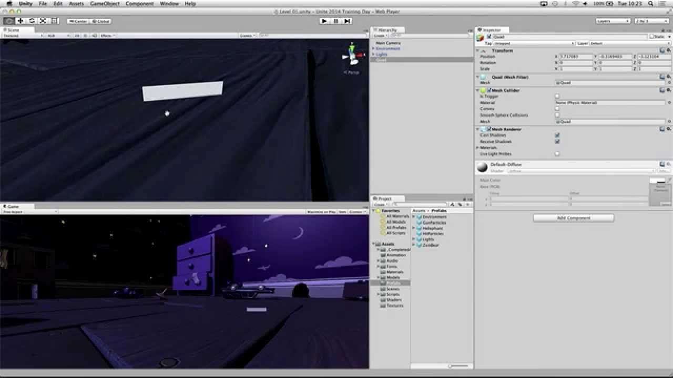Screen dimensions: 673x378
Task: Open Mesh Filter mesh object picker
Action: click(669, 82)
